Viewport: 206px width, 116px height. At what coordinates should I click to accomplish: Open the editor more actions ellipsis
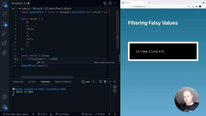pyautogui.click(x=115, y=3)
